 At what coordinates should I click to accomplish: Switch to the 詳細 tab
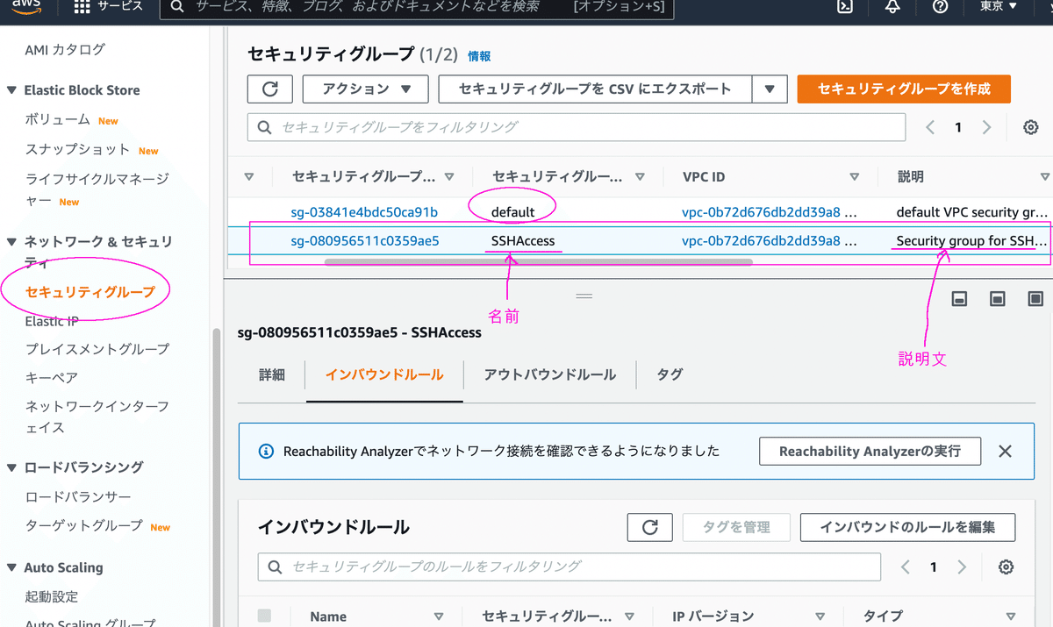272,374
